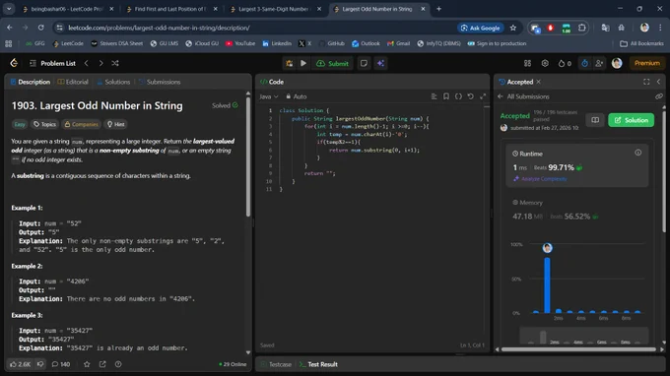Copy submission link icon
The height and width of the screenshot is (376, 670).
click(659, 96)
